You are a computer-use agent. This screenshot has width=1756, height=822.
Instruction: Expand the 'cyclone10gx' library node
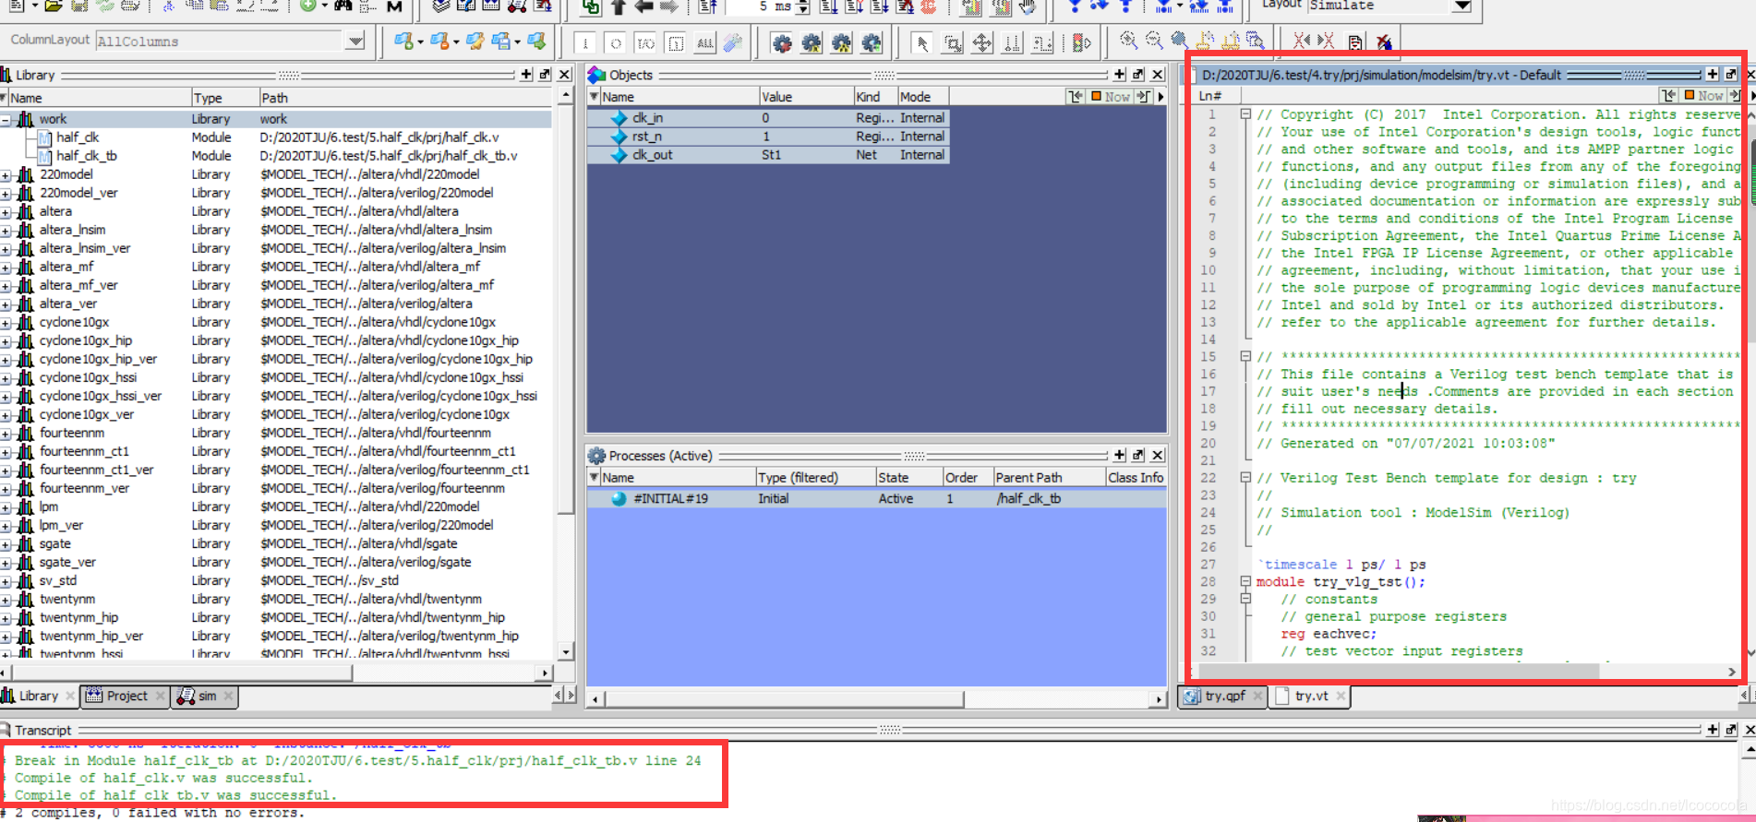click(6, 322)
